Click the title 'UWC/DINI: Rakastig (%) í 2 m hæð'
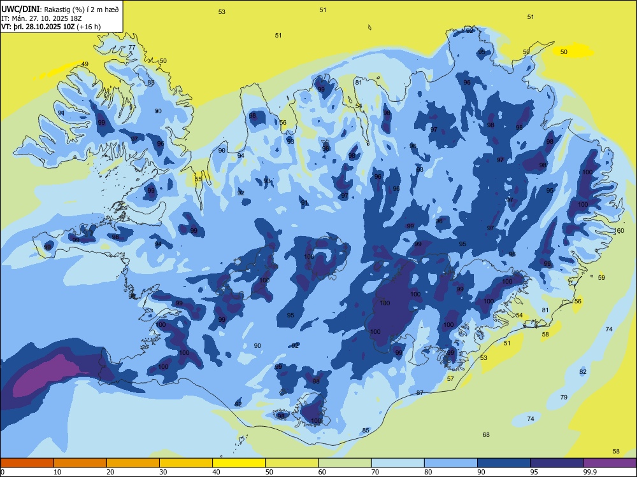This screenshot has height=477, width=637. (x=60, y=10)
